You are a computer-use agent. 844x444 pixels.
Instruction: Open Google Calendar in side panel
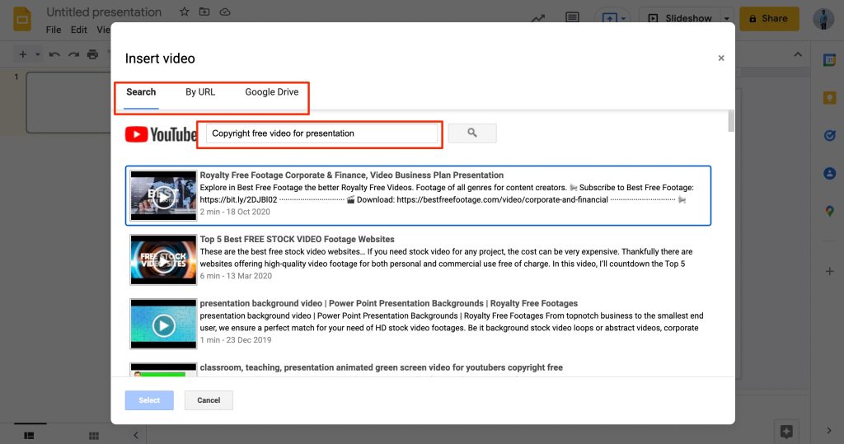click(829, 60)
